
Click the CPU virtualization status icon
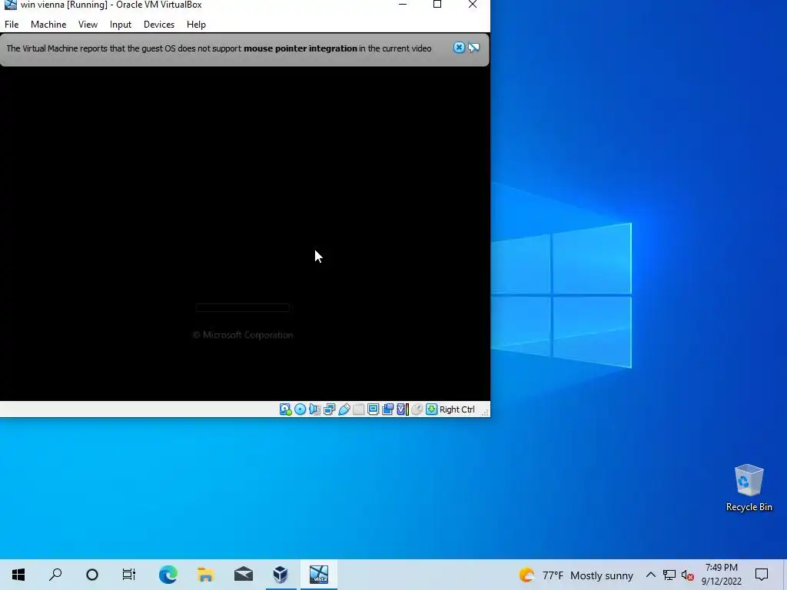point(403,409)
